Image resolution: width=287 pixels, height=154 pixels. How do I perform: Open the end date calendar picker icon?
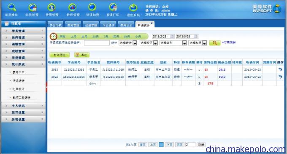click(x=196, y=37)
